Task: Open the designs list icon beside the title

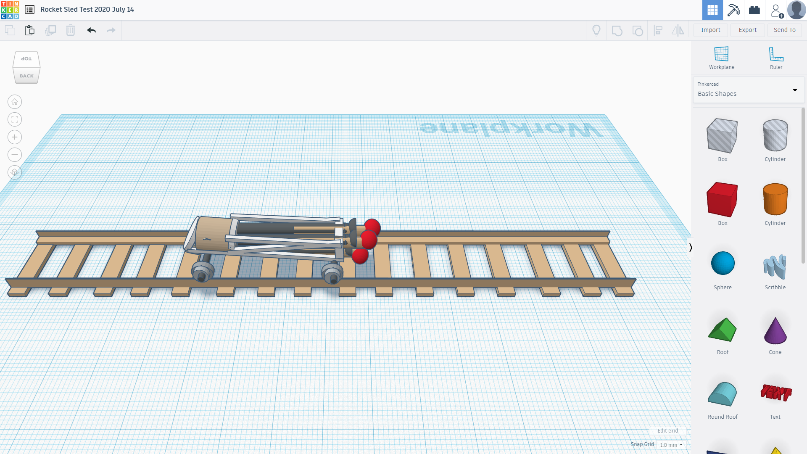Action: click(x=29, y=9)
